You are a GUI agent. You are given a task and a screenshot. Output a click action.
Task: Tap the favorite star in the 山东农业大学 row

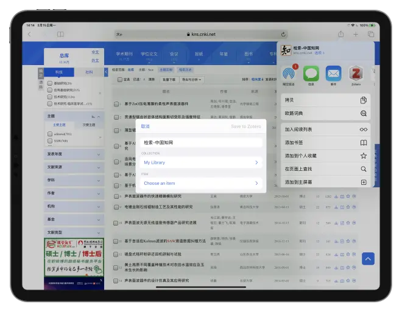[348, 254]
